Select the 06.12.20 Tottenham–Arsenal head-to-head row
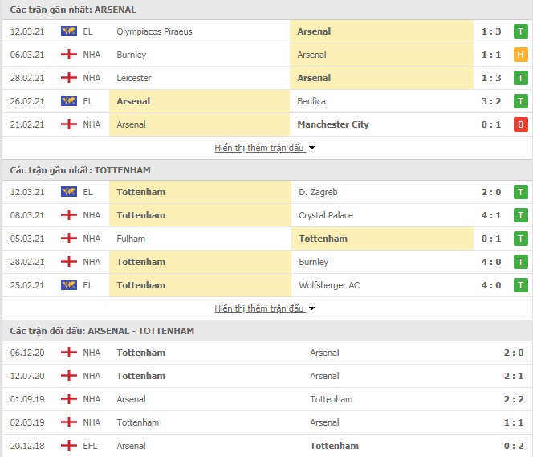Screen dimensions: 533x457 coord(266,353)
